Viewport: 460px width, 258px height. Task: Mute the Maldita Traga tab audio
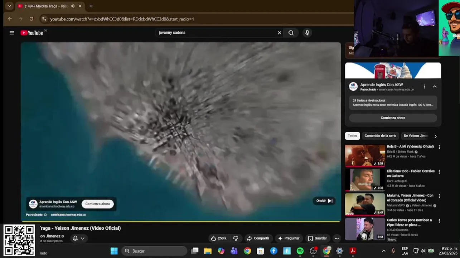(73, 6)
